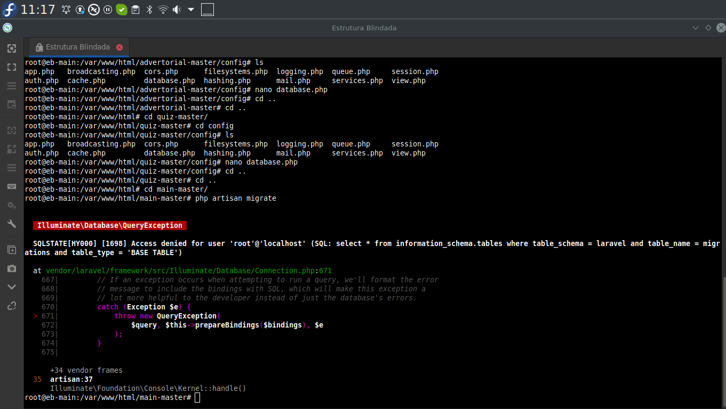Click the software update tray icon

(x=80, y=10)
